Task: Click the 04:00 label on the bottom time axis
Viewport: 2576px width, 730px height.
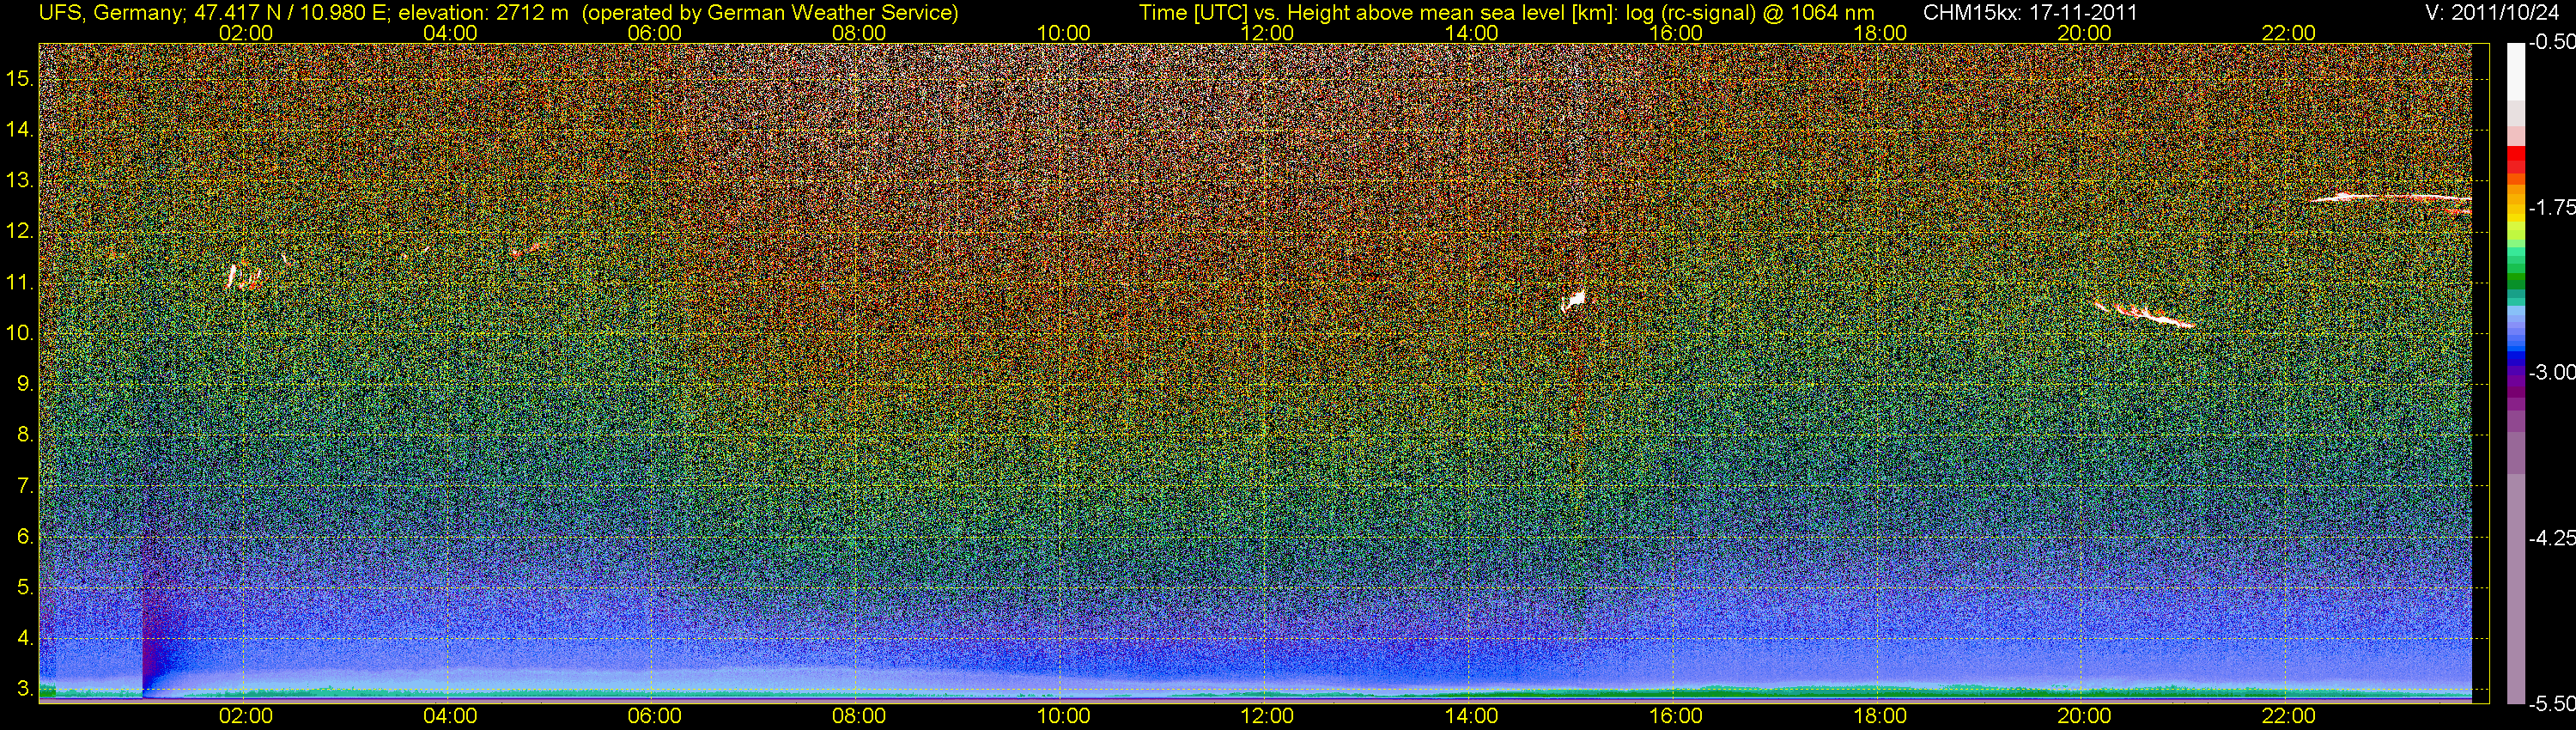Action: tap(450, 716)
